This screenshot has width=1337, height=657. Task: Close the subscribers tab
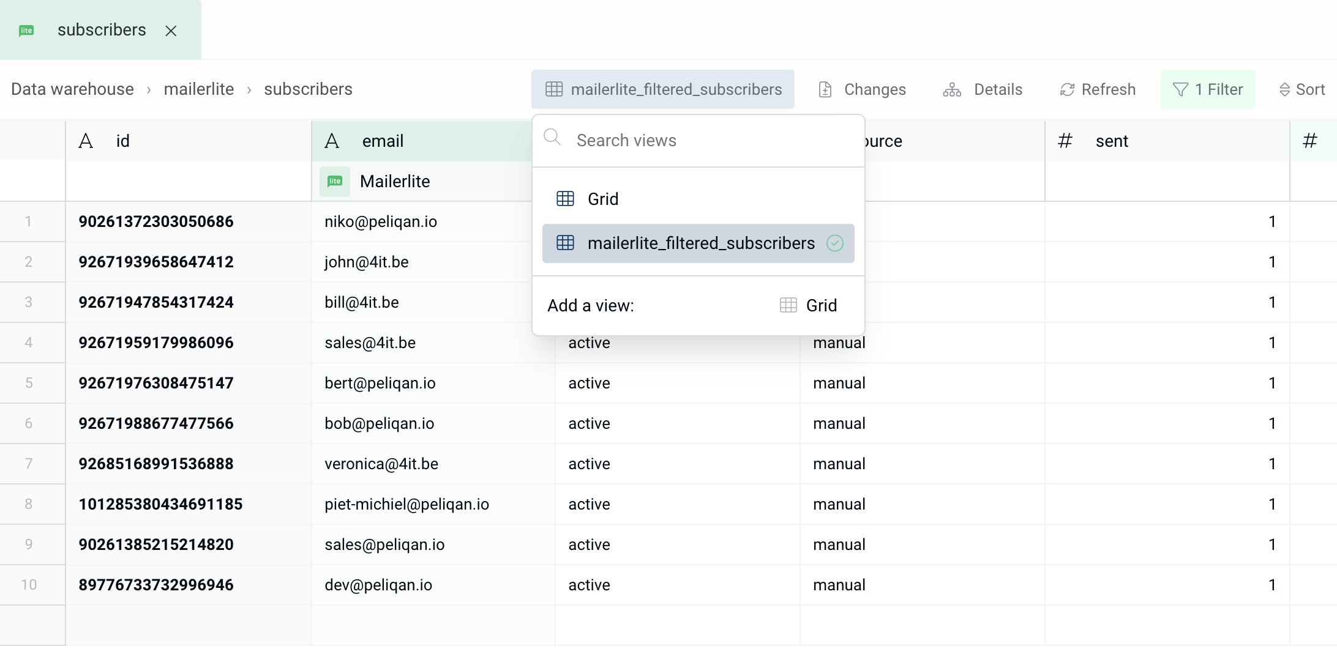tap(171, 31)
